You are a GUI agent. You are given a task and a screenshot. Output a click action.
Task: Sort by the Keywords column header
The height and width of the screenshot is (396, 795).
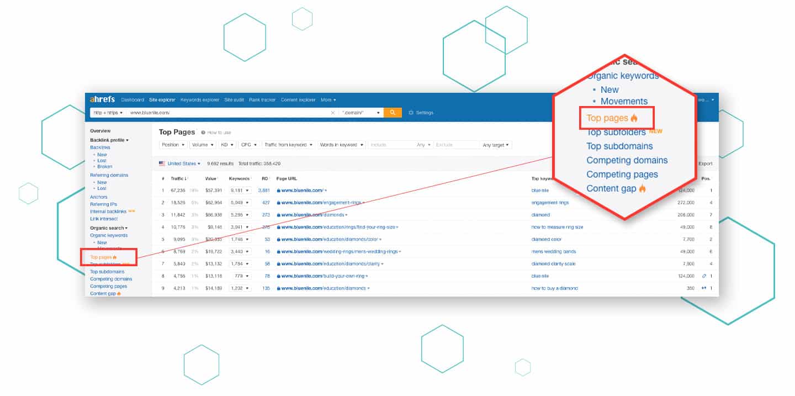240,178
